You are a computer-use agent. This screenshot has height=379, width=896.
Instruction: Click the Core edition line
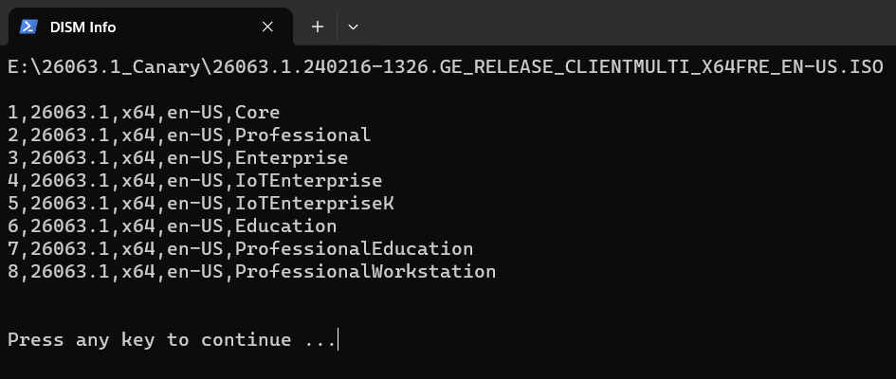[x=143, y=113]
